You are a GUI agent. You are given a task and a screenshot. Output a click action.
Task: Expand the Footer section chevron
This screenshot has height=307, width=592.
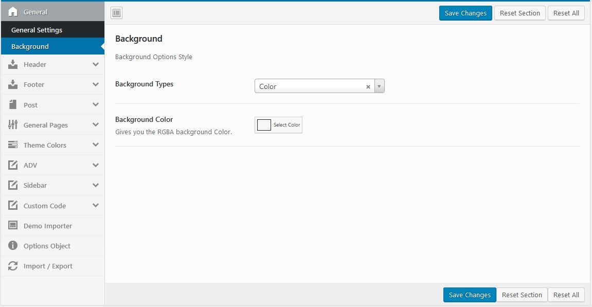coord(95,84)
